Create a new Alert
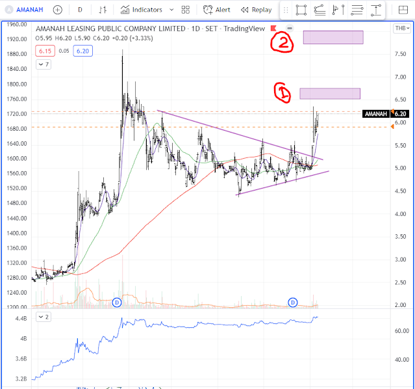The image size is (415, 389). tap(216, 10)
